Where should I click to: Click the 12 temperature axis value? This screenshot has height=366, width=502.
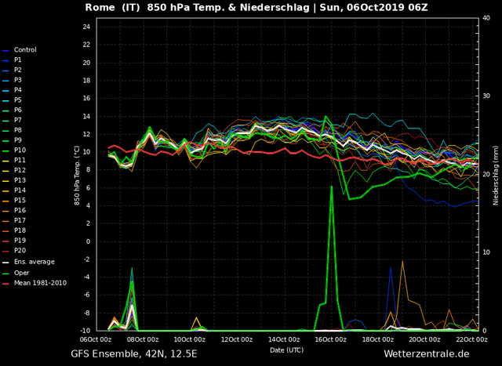coord(87,134)
